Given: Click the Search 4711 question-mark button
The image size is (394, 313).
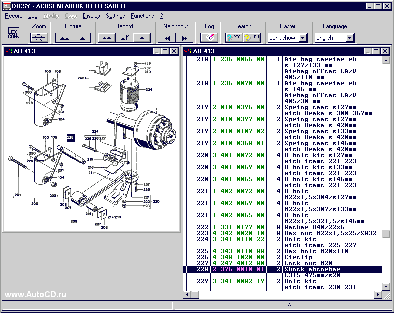Looking at the screenshot, I should click(252, 38).
